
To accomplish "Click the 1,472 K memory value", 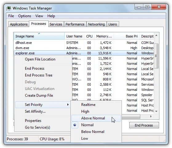I will tap(106, 43).
